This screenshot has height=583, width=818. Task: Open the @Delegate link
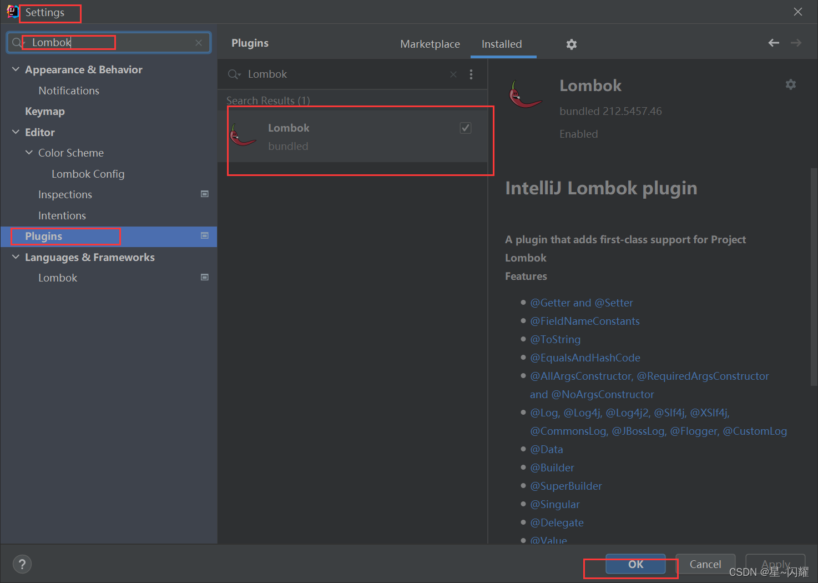(557, 522)
